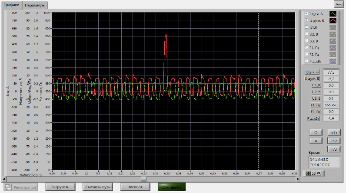Image resolution: width=346 pixels, height=193 pixels.
Task: Enable the U1,В plot checkbox
Action: (x=306, y=27)
